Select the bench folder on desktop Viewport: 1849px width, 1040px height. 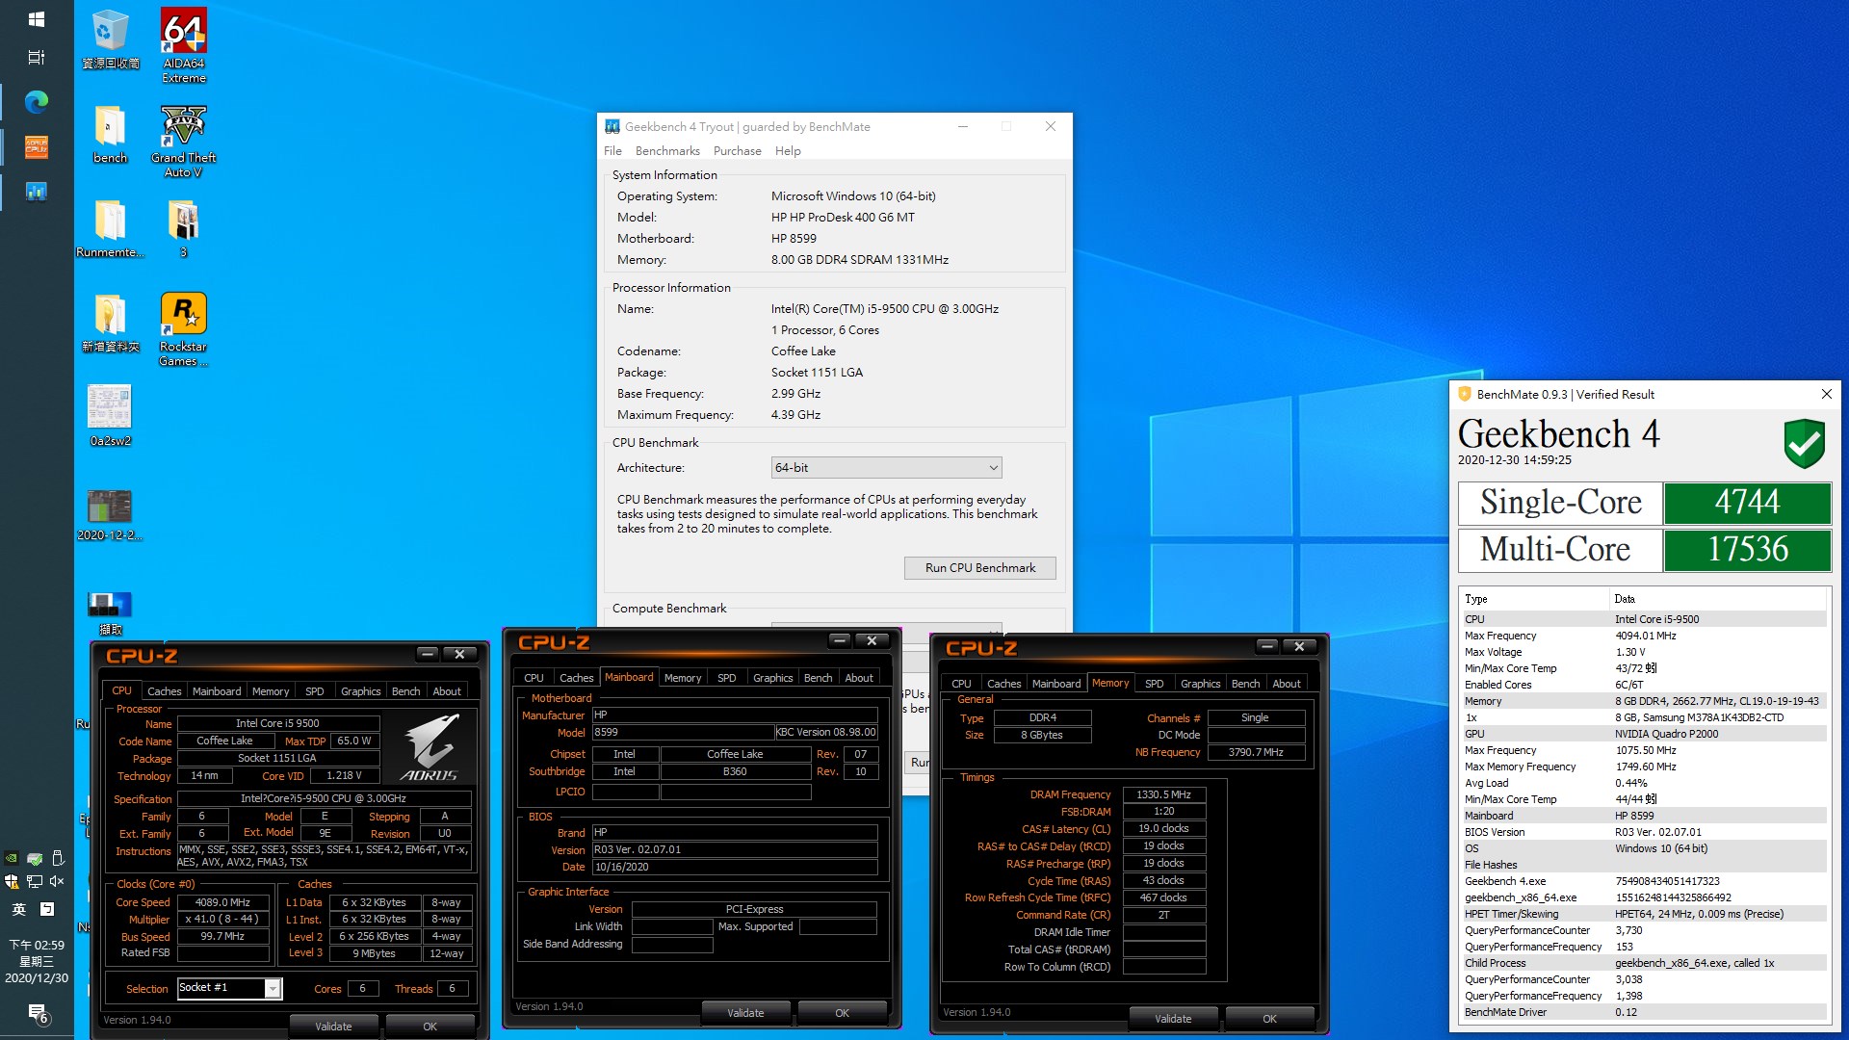[110, 135]
